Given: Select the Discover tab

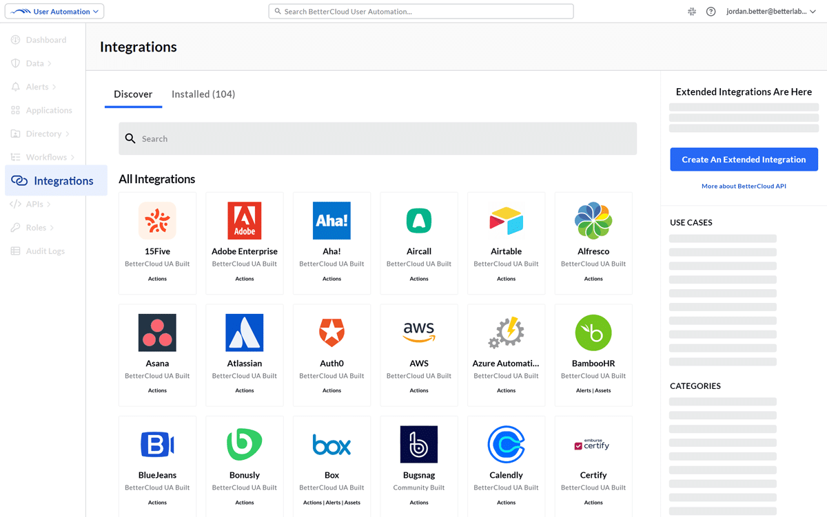Looking at the screenshot, I should point(133,94).
